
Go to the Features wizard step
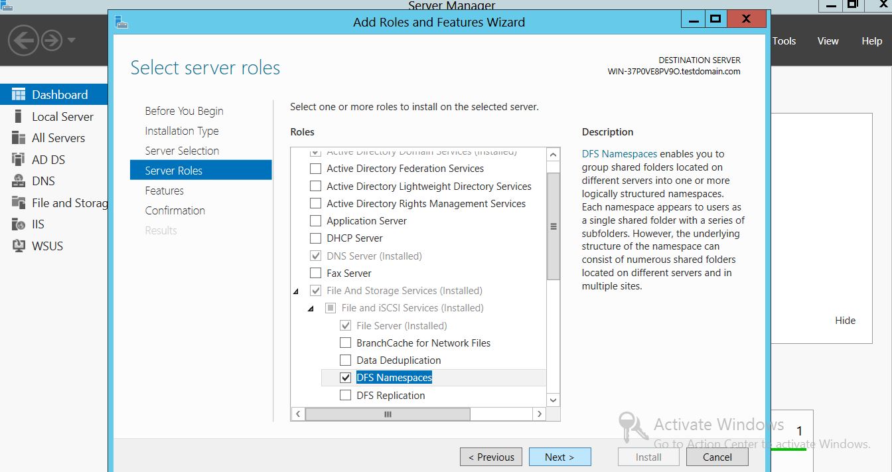click(x=165, y=191)
